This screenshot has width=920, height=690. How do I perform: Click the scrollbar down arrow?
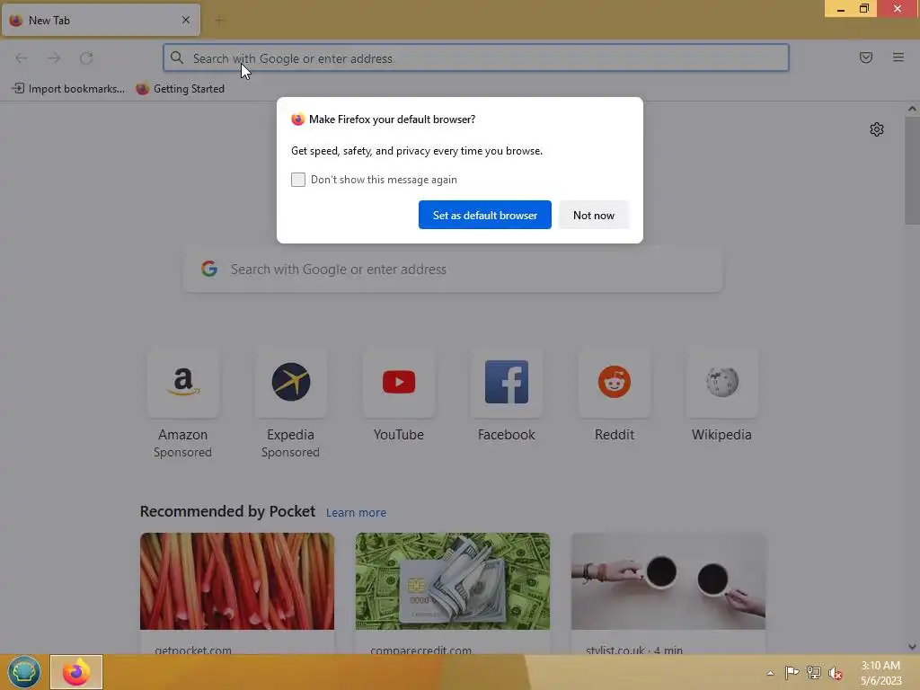point(912,647)
